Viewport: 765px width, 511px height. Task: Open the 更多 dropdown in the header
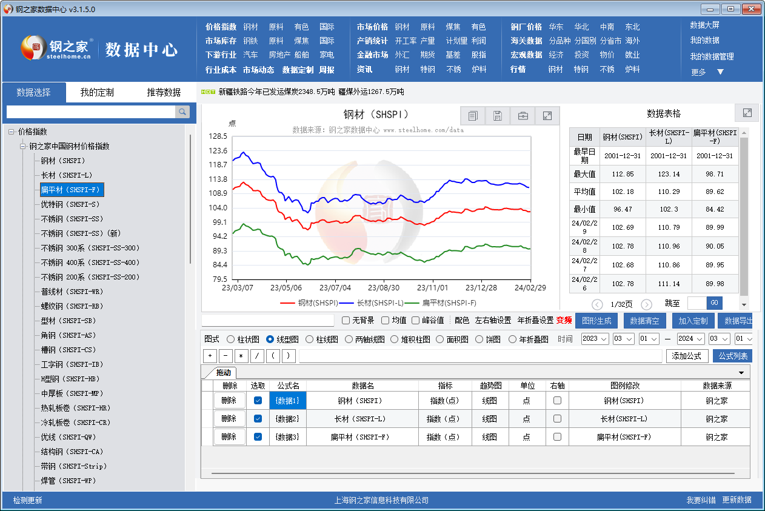(720, 72)
